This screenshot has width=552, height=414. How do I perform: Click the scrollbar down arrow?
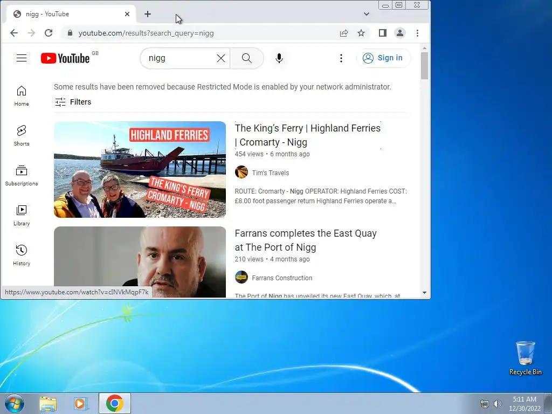click(x=424, y=293)
